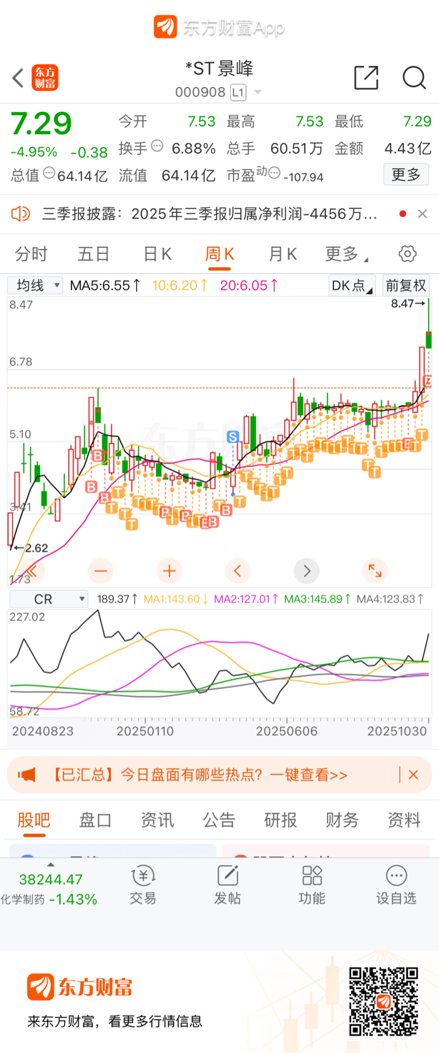This screenshot has height=1053, width=439.
Task: Tap the 2.62 low price marker
Action: (31, 548)
